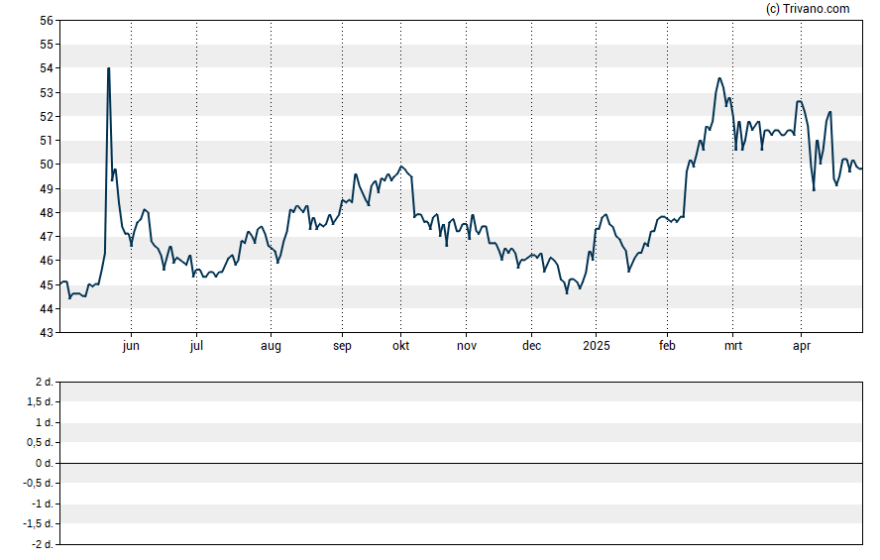This screenshot has height=560, width=880.
Task: Click the '0,5 d.' volume axis label
Action: pos(40,443)
